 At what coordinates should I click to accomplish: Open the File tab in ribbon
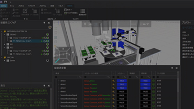[3, 6]
